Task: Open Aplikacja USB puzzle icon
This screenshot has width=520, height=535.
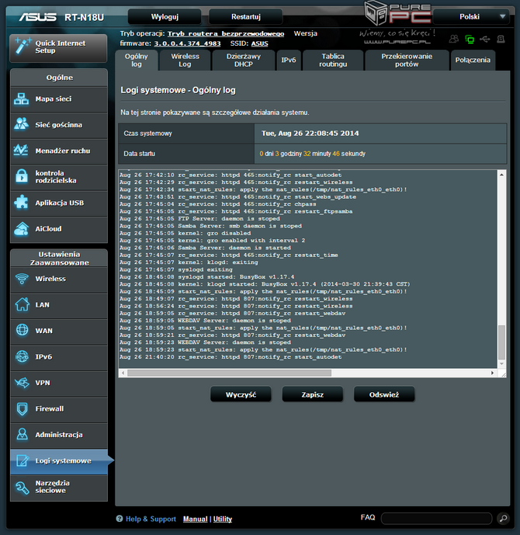Action: [21, 202]
